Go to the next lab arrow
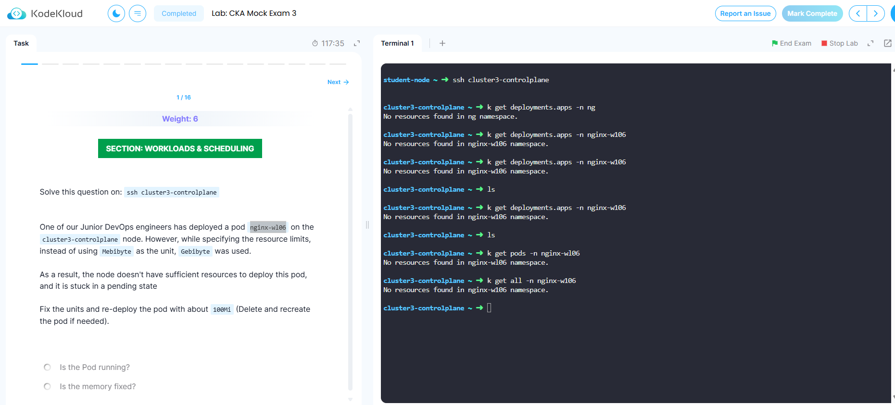 [x=876, y=13]
